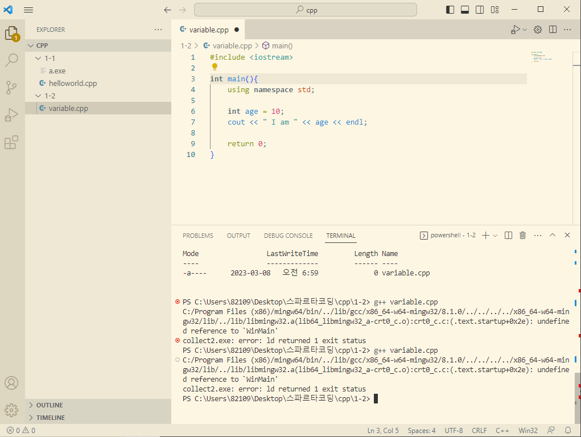Close the terminal panel

point(567,235)
